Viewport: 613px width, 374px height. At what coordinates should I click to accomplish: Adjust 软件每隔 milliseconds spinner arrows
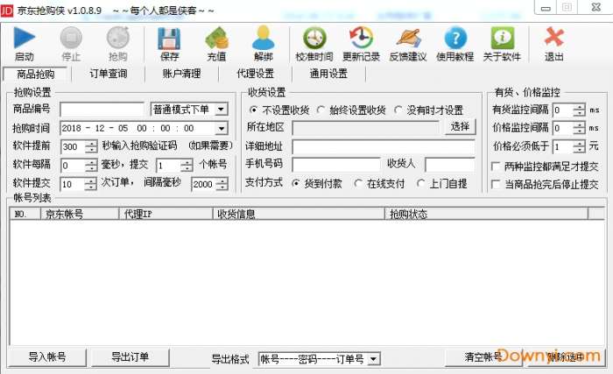coord(91,166)
